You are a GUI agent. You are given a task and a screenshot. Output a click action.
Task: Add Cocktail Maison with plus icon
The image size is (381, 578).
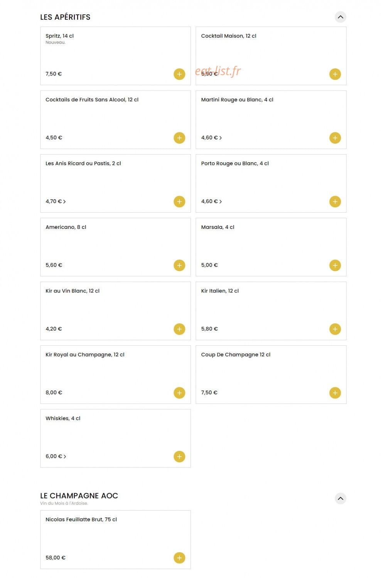click(x=335, y=74)
